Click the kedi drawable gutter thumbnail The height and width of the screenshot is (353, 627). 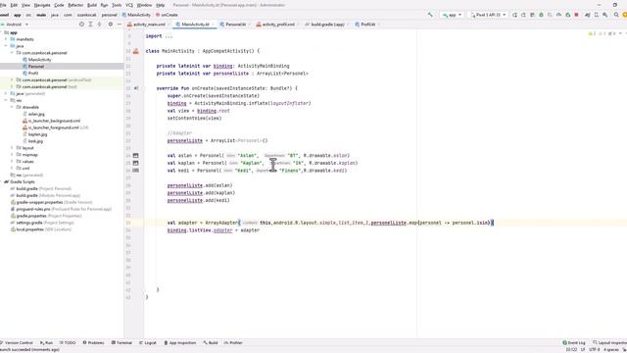click(135, 170)
